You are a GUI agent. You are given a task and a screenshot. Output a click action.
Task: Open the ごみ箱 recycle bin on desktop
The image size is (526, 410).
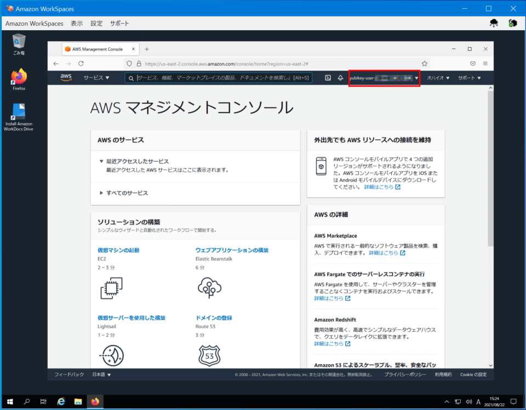click(x=18, y=43)
